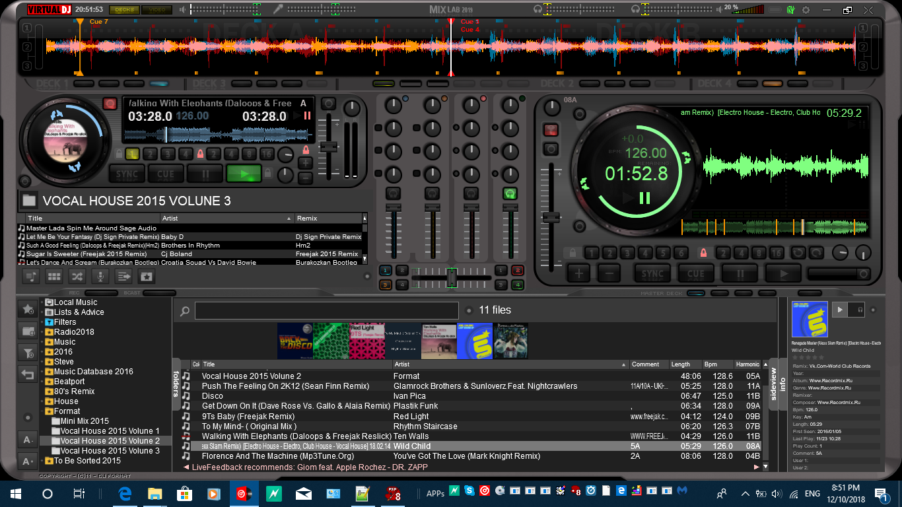Switch to VIDEO view in top bar
Image resolution: width=902 pixels, height=507 pixels.
click(156, 10)
